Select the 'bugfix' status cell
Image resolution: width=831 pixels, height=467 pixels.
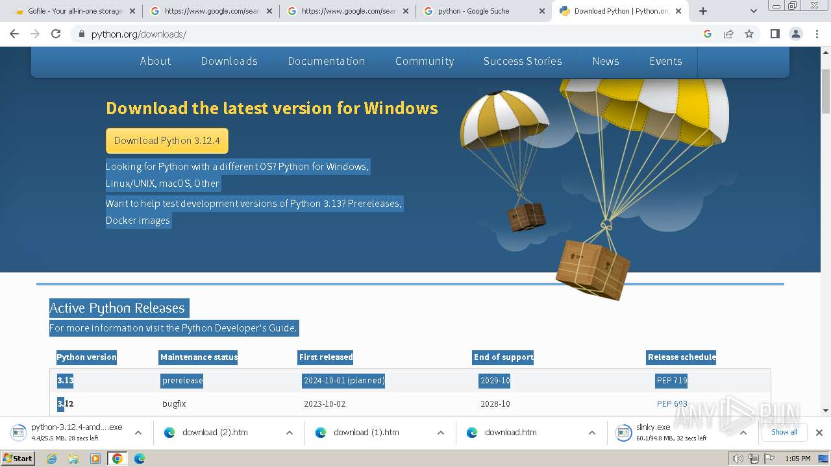tap(174, 403)
